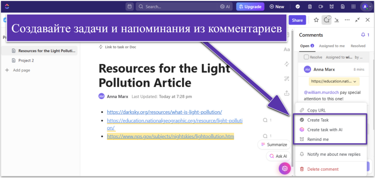This screenshot has width=375, height=178.
Task: Click the floating pink AI brain button
Action: [285, 168]
